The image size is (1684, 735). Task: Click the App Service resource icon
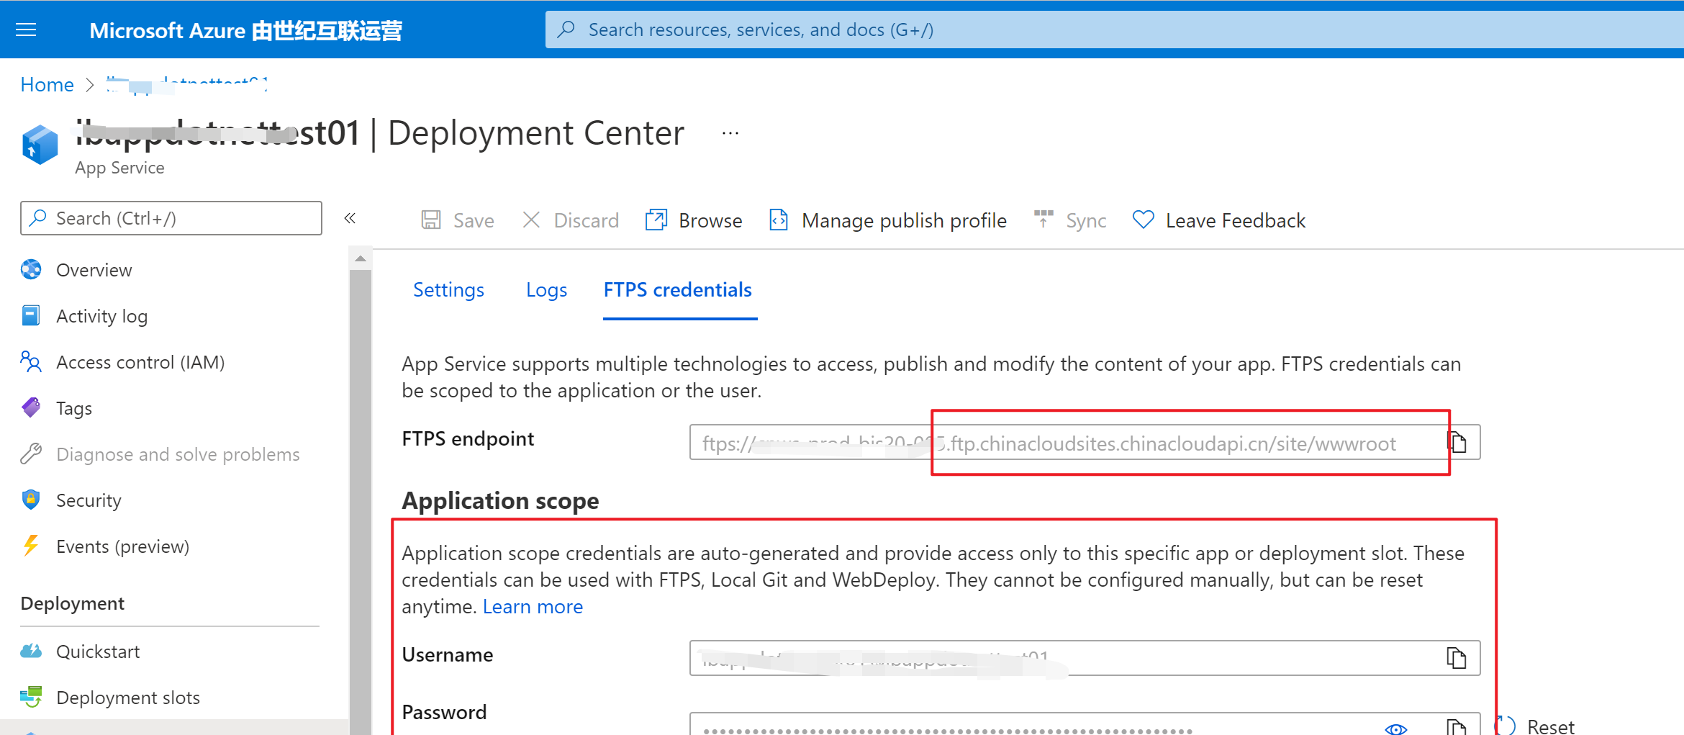click(x=40, y=144)
